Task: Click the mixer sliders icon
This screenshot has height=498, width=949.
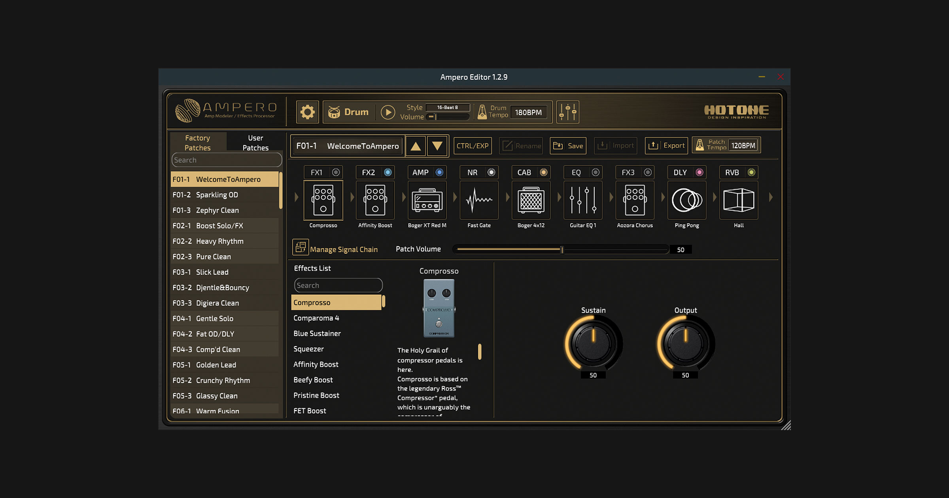Action: (x=567, y=112)
